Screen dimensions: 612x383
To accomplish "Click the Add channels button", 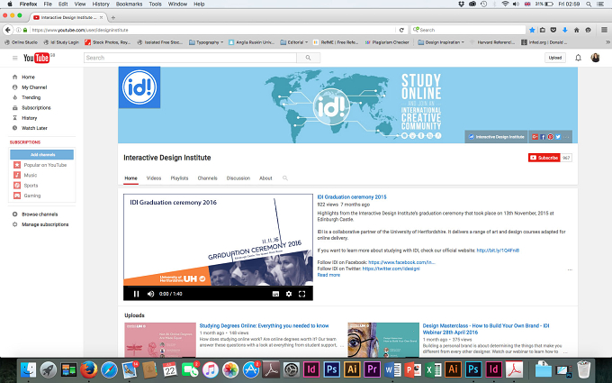I will tap(41, 155).
